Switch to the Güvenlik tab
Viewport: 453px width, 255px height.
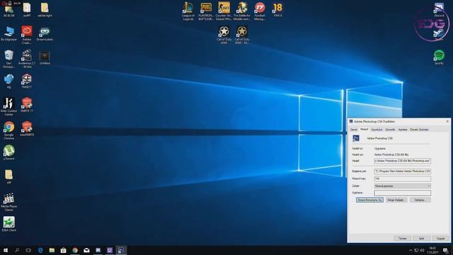pyautogui.click(x=390, y=130)
